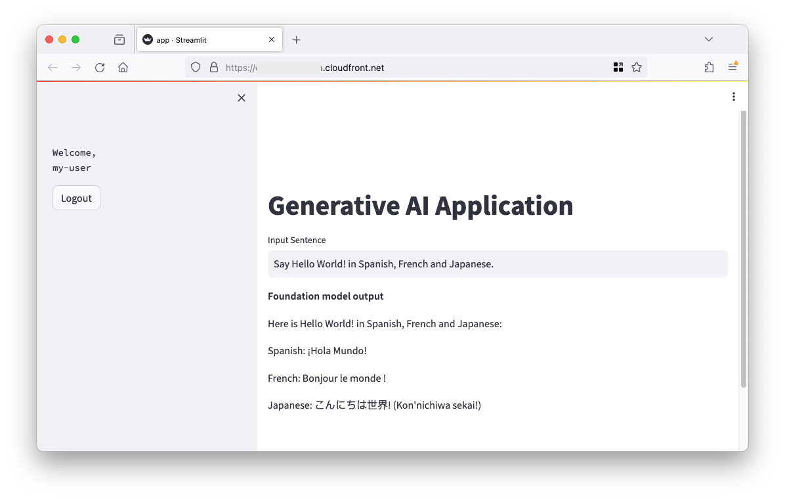Open the browser home page icon
785x500 pixels.
pyautogui.click(x=123, y=67)
